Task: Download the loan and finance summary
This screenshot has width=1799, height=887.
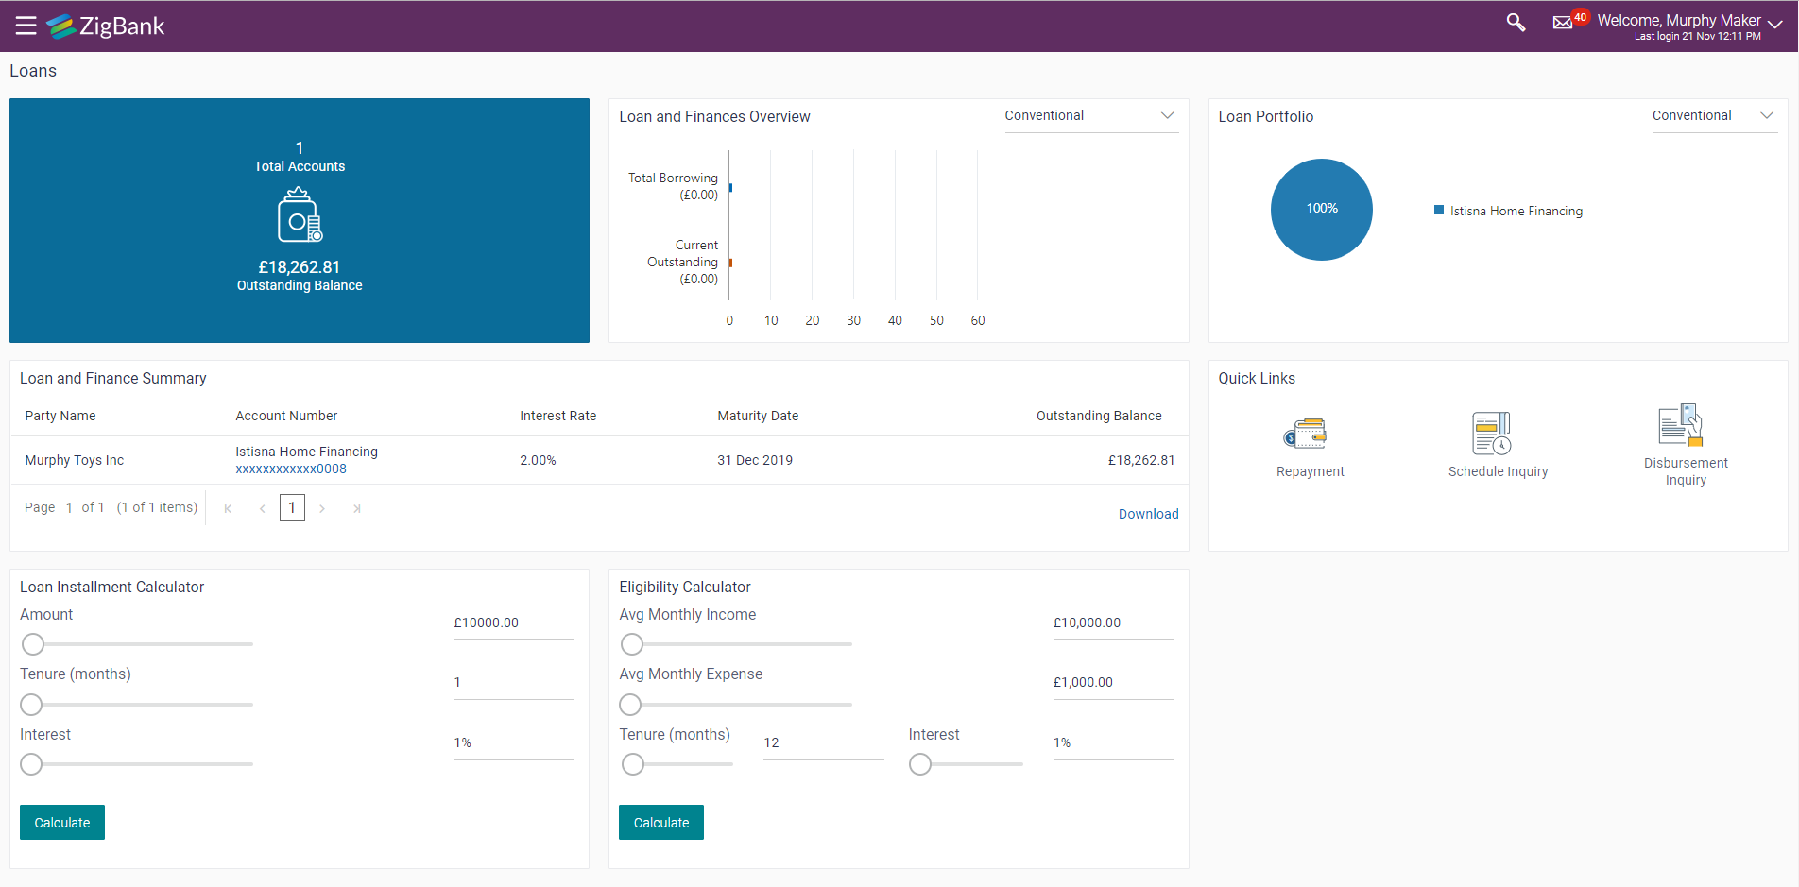Action: coord(1148,514)
